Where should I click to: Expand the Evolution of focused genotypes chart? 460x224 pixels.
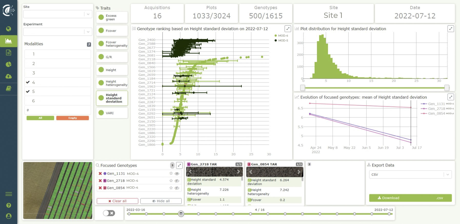click(451, 97)
